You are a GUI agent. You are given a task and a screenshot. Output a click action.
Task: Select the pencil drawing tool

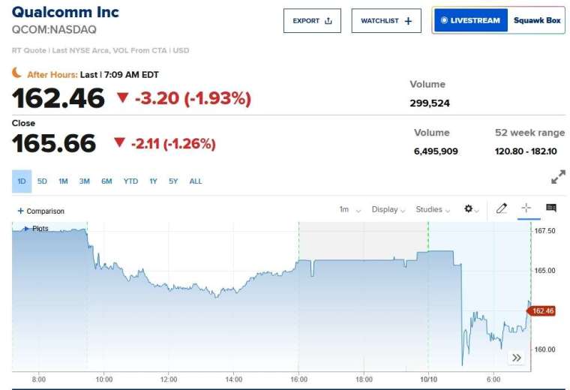[x=502, y=208]
